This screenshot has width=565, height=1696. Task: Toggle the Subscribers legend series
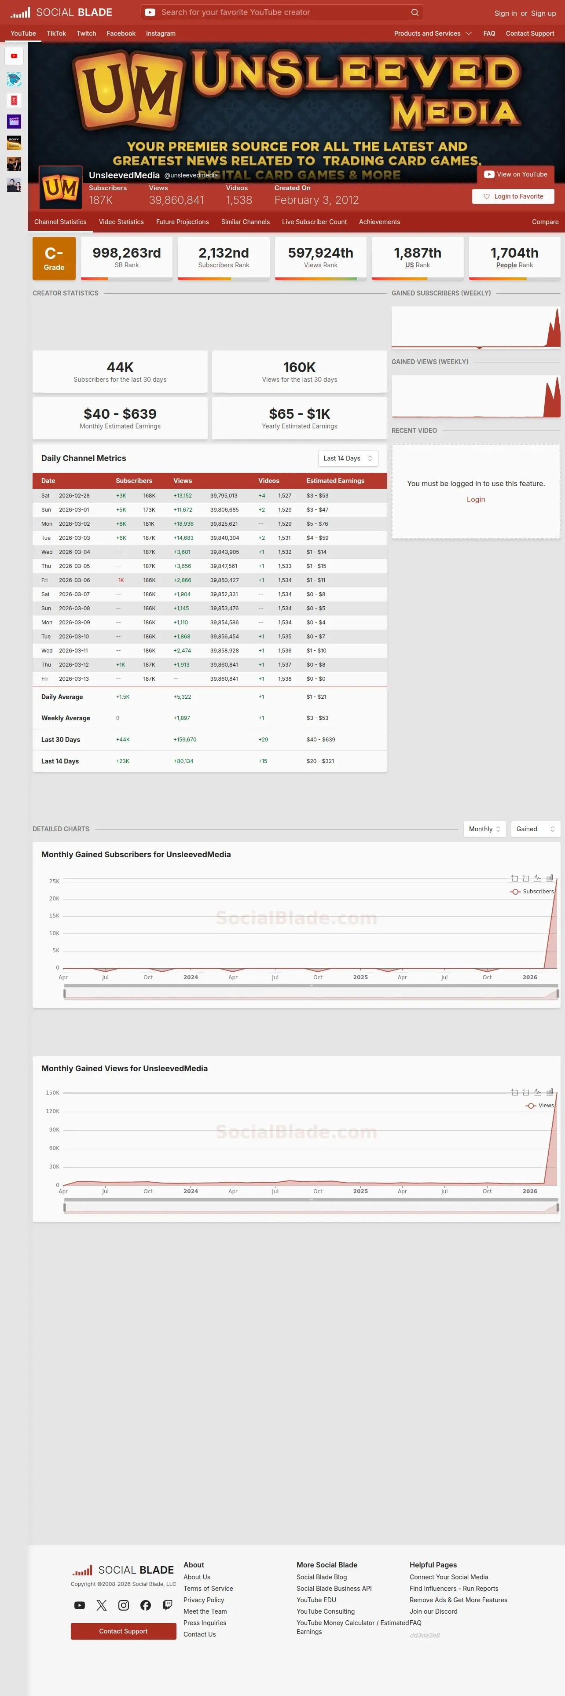click(532, 892)
